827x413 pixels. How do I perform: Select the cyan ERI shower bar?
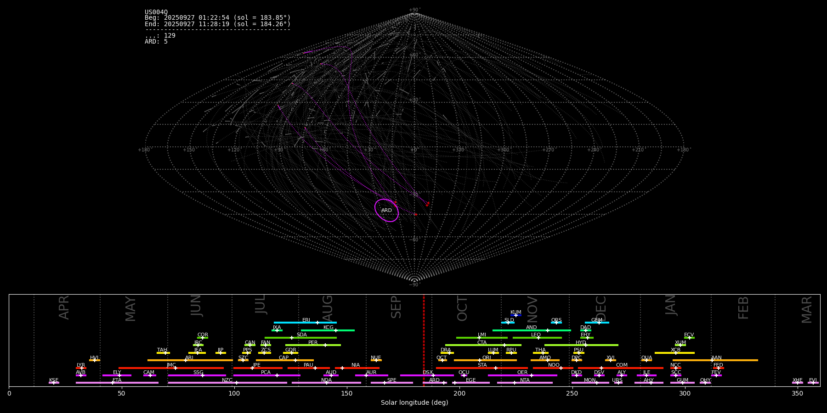tap(294, 323)
